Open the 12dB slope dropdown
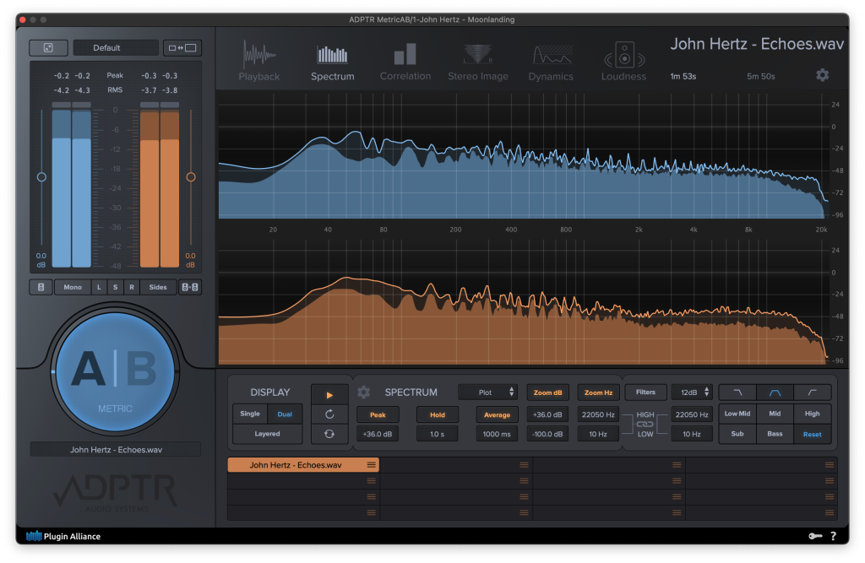This screenshot has height=563, width=865. [693, 392]
